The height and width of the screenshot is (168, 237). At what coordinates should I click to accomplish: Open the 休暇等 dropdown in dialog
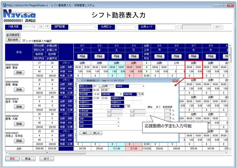pos(137,86)
